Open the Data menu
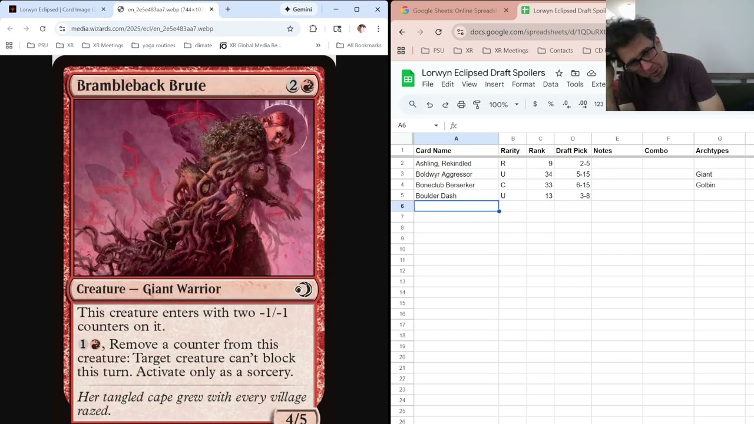This screenshot has width=754, height=424. pyautogui.click(x=551, y=84)
